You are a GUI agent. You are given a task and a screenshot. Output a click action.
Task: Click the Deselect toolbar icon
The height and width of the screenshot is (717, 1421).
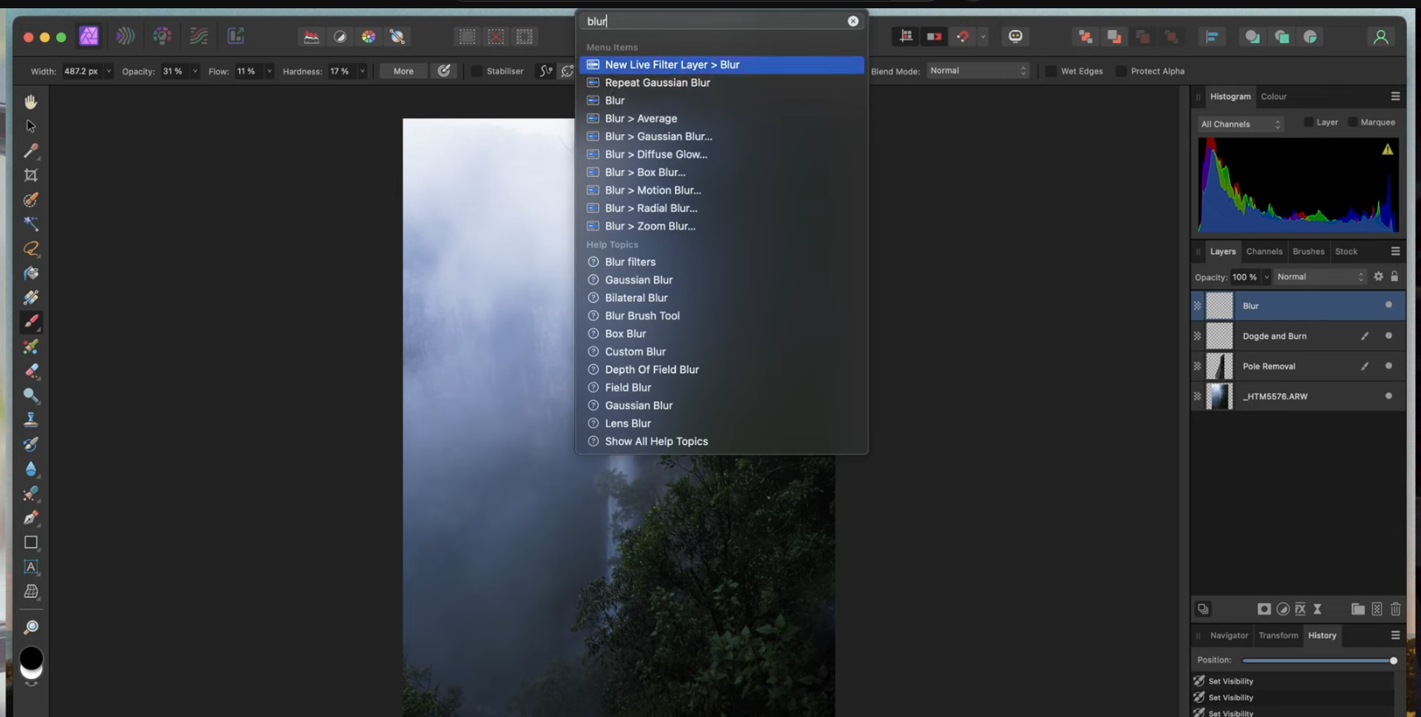tap(496, 36)
